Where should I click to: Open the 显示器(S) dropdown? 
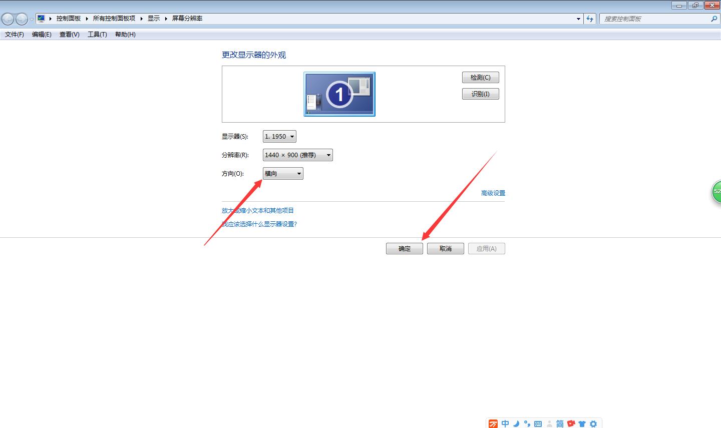279,136
